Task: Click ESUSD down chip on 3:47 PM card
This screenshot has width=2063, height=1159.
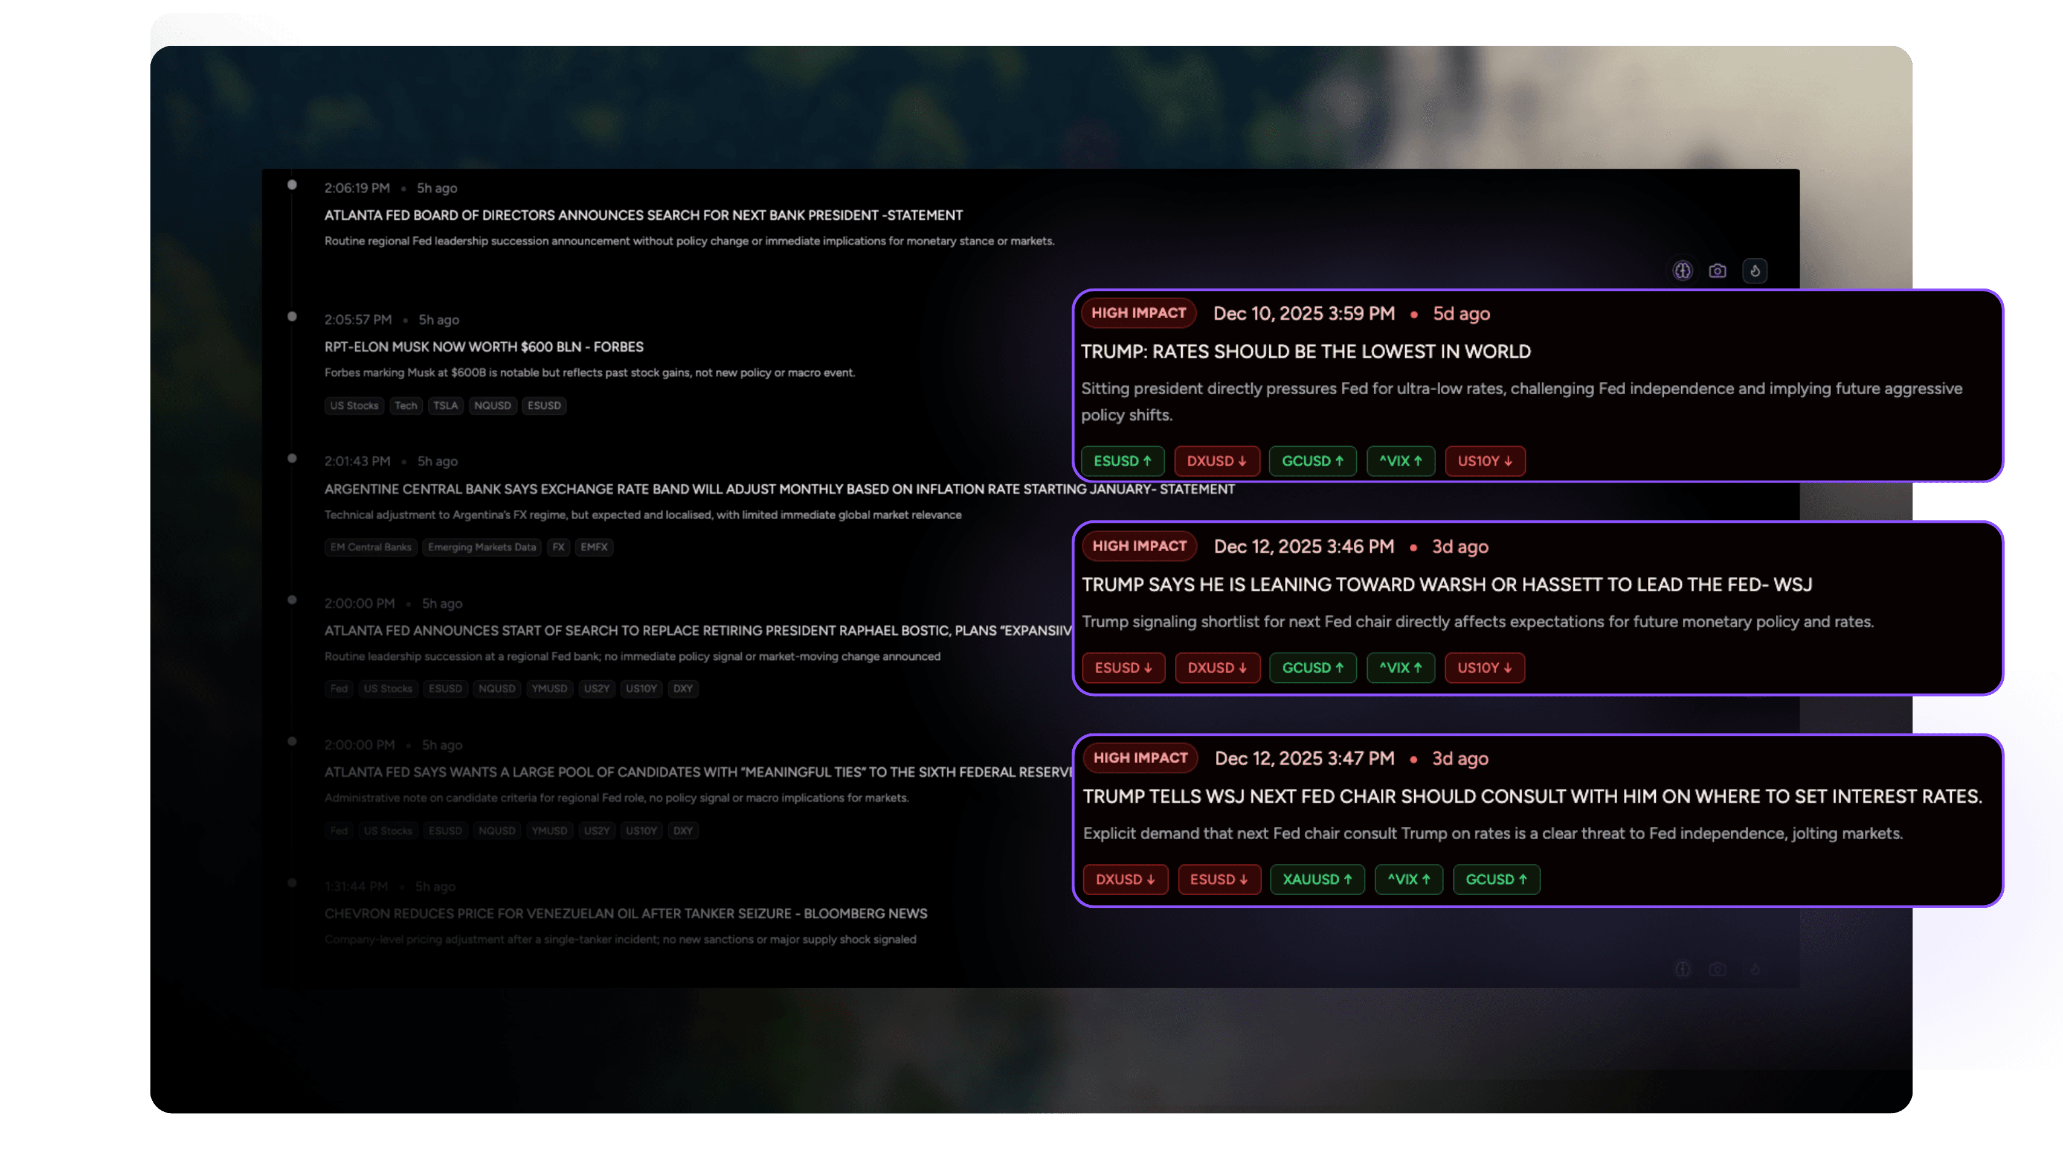Action: tap(1219, 880)
